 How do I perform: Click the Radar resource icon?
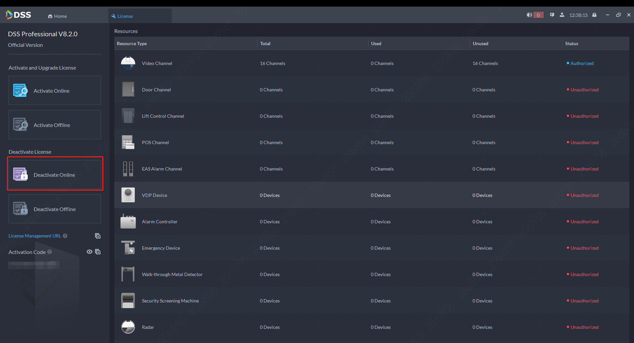click(x=128, y=327)
